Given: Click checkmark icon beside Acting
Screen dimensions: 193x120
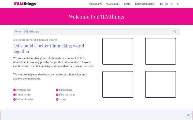Looking at the screenshot, I should click(57, 99).
